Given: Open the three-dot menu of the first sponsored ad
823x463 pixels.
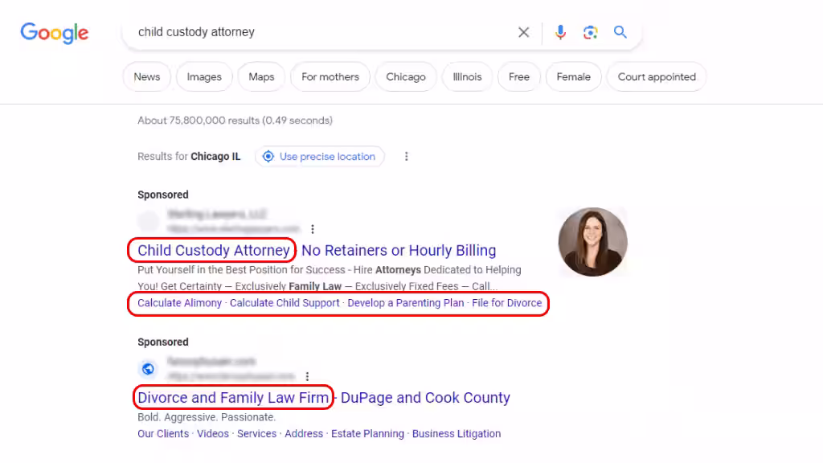Looking at the screenshot, I should click(313, 229).
